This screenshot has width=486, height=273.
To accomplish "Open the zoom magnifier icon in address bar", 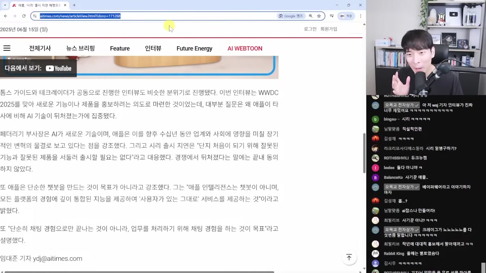I will tap(311, 16).
